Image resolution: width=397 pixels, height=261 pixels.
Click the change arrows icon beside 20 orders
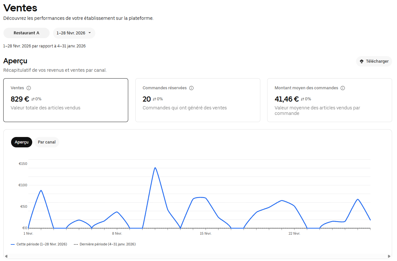click(x=154, y=99)
